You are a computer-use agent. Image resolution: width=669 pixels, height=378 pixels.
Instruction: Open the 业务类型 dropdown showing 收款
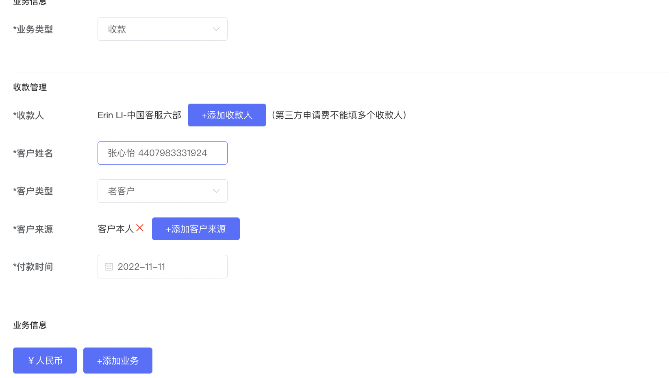click(x=162, y=29)
